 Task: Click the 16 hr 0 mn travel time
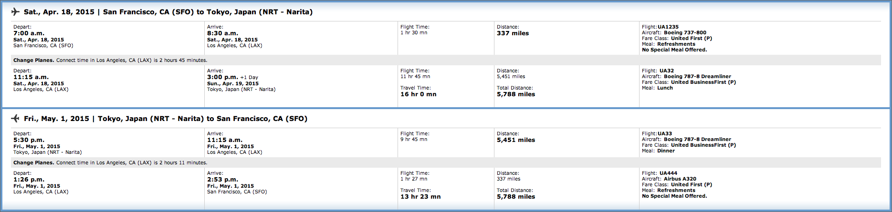coord(418,94)
